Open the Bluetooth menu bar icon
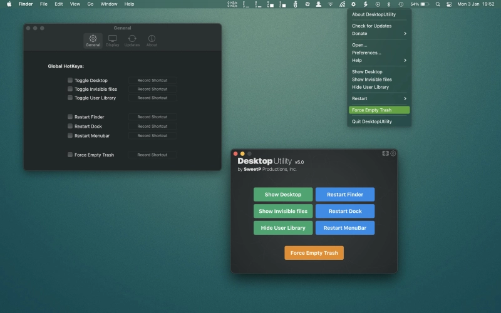Screen dimensions: 501x313 coord(389,4)
